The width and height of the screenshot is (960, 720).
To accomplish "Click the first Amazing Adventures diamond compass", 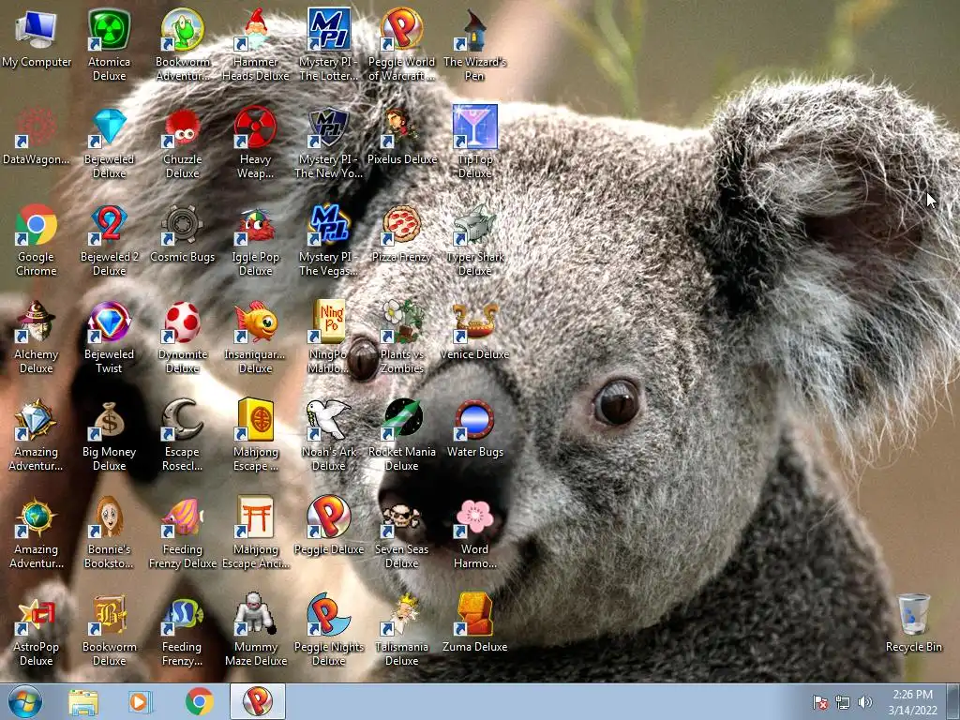I will click(x=37, y=420).
